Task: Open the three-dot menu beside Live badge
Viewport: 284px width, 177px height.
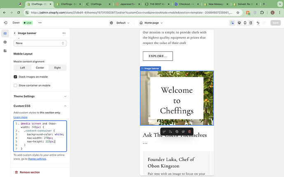Action: (40, 23)
